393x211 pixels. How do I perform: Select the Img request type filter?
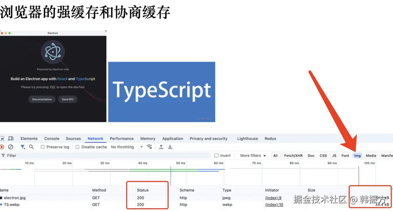pyautogui.click(x=357, y=155)
